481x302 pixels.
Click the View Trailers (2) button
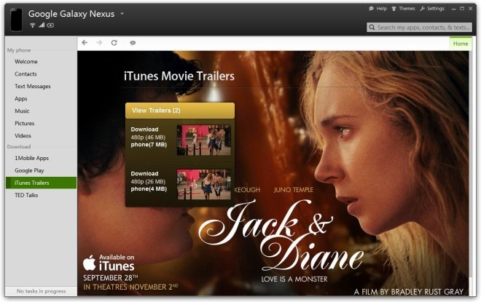(x=180, y=111)
